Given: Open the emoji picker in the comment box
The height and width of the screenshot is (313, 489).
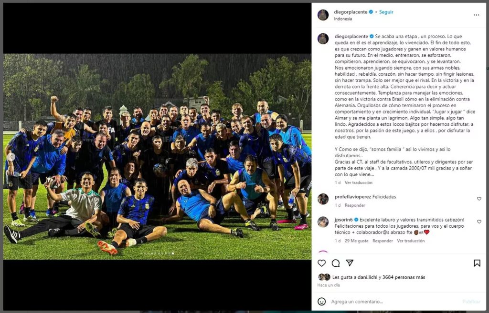Looking at the screenshot, I should click(x=321, y=302).
